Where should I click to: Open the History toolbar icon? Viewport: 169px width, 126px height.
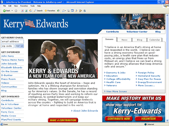pyautogui.click(x=58, y=11)
